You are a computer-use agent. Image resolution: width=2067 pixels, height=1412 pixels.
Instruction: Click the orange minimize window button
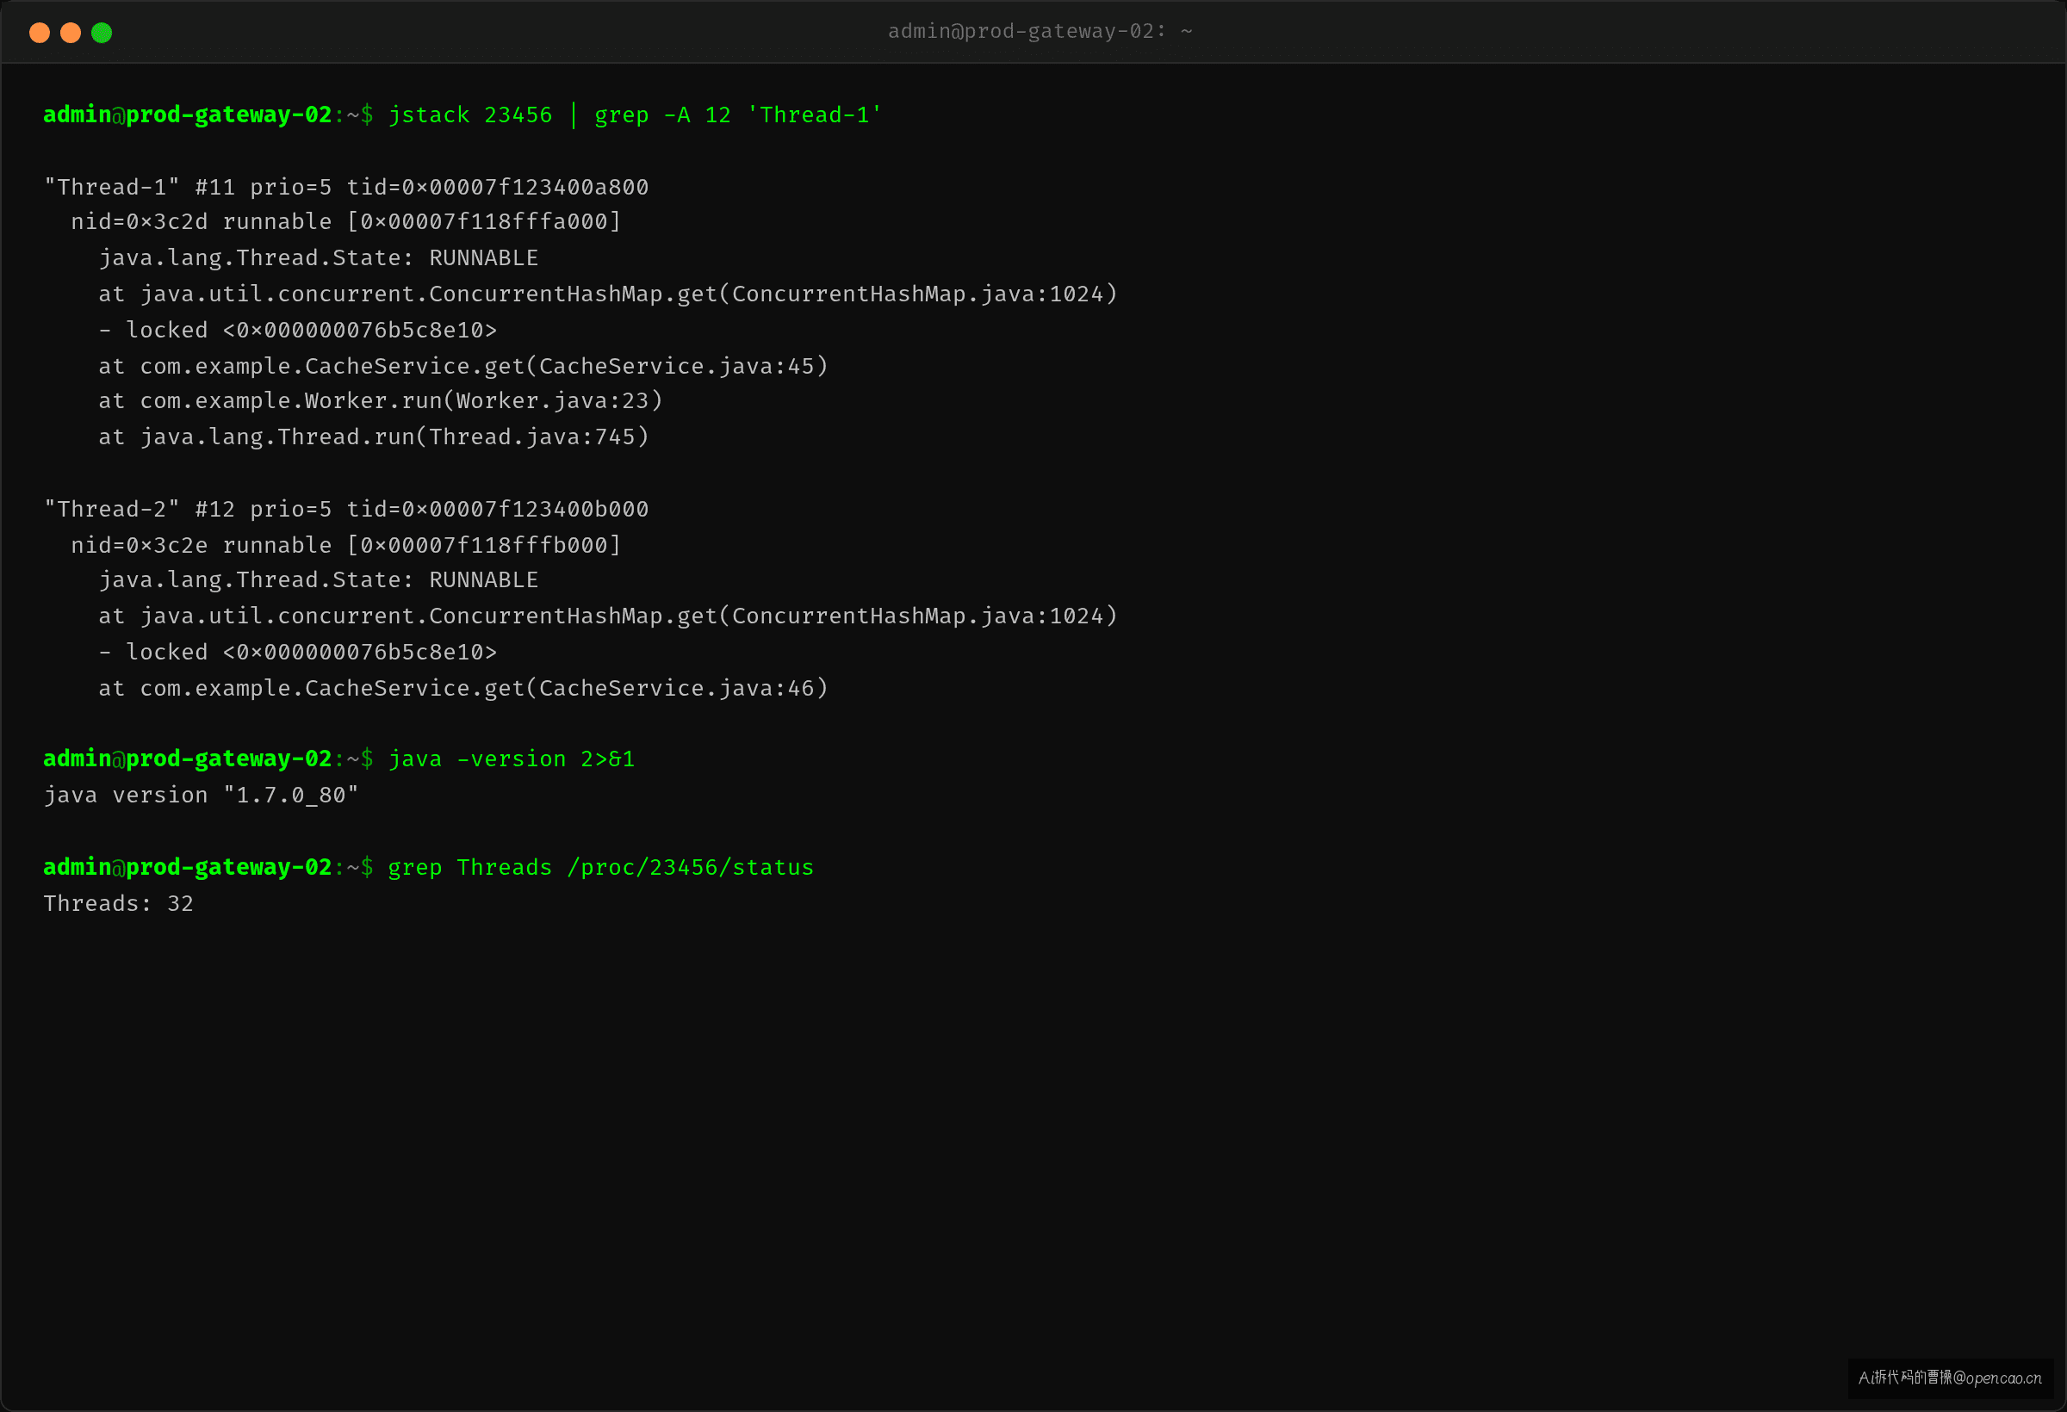(71, 33)
